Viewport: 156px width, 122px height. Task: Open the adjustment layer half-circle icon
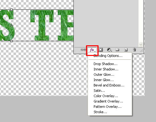(x=110, y=50)
